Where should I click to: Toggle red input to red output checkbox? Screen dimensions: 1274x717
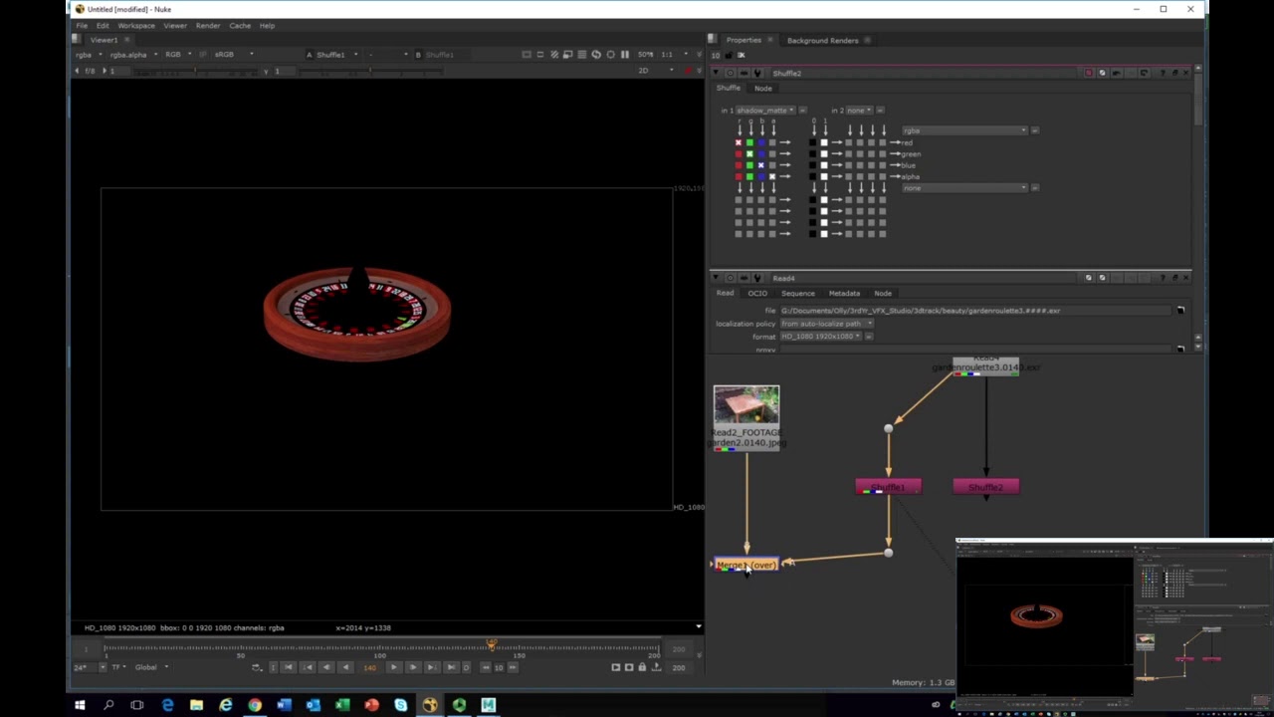[x=739, y=142]
